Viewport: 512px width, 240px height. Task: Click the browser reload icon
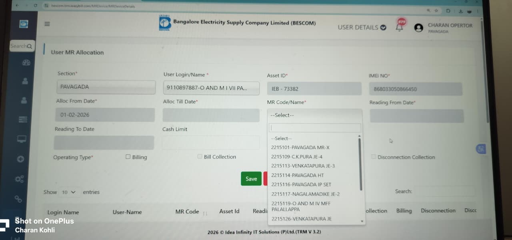(x=35, y=6)
